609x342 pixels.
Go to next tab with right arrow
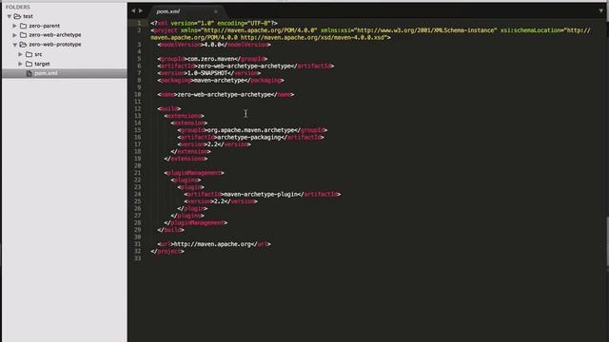[141, 10]
